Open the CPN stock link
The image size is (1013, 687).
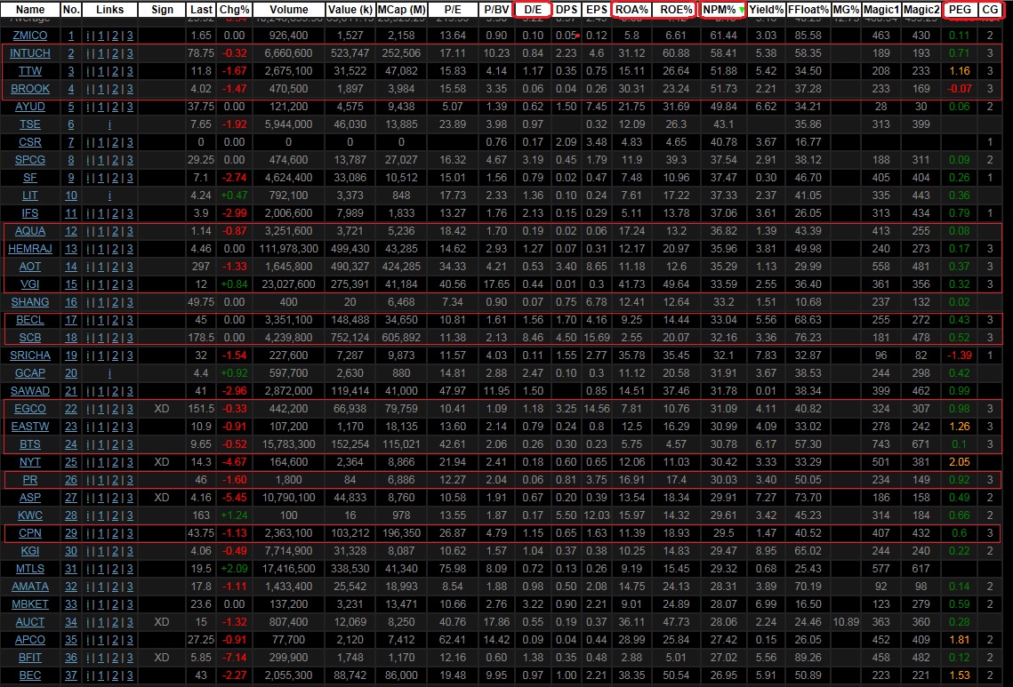tap(30, 532)
